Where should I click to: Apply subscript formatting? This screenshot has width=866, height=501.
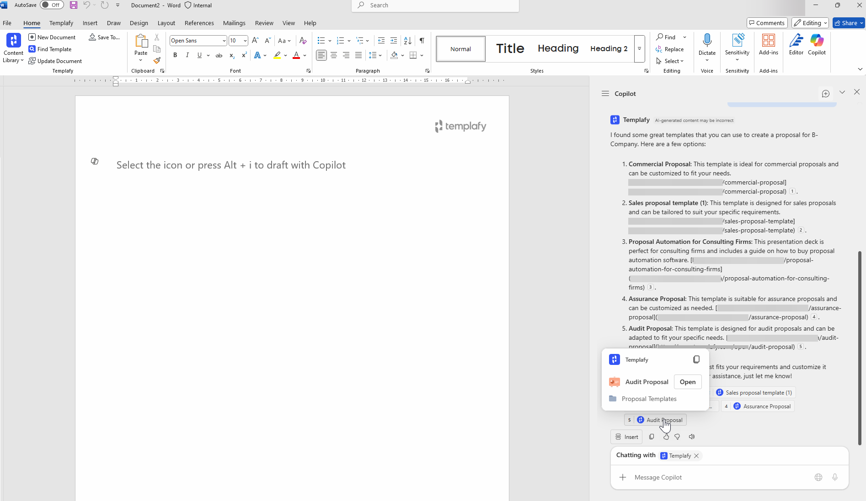(232, 55)
